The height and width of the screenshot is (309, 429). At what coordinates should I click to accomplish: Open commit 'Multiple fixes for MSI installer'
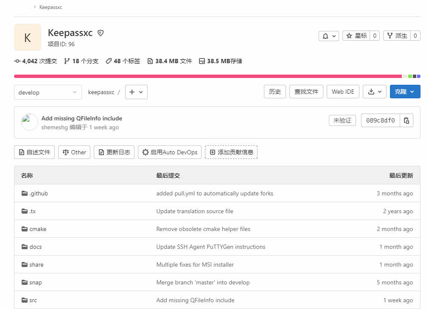pos(195,264)
